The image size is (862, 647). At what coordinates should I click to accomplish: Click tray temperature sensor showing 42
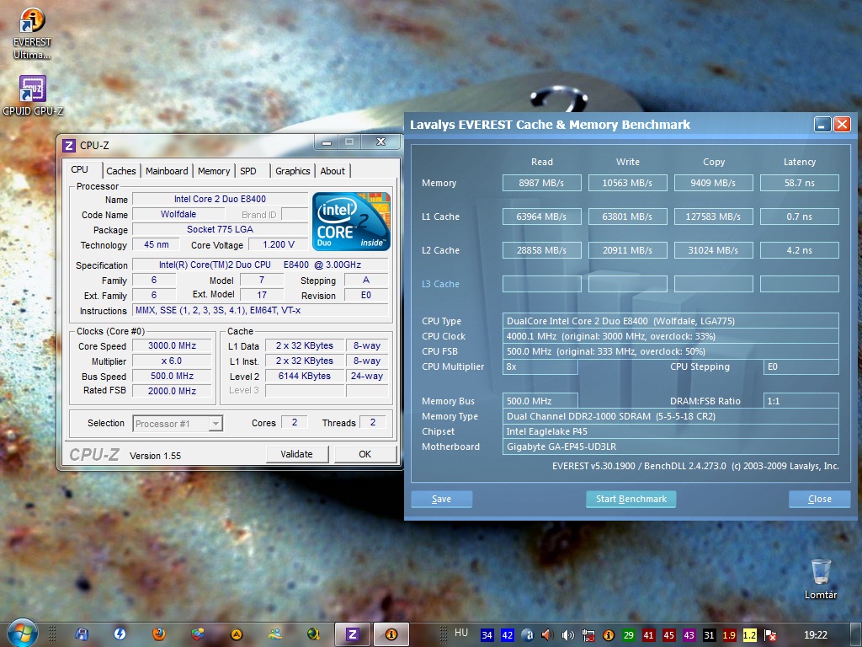point(507,635)
